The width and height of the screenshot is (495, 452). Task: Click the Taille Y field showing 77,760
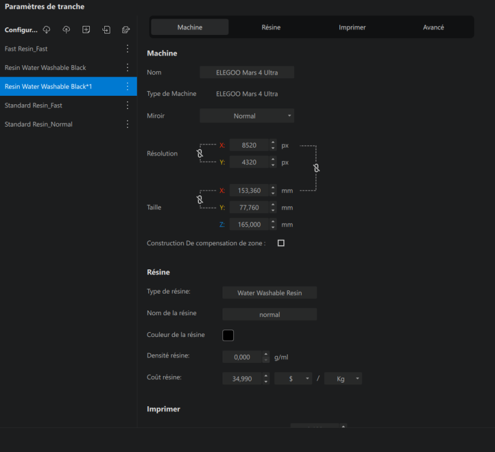click(x=249, y=208)
